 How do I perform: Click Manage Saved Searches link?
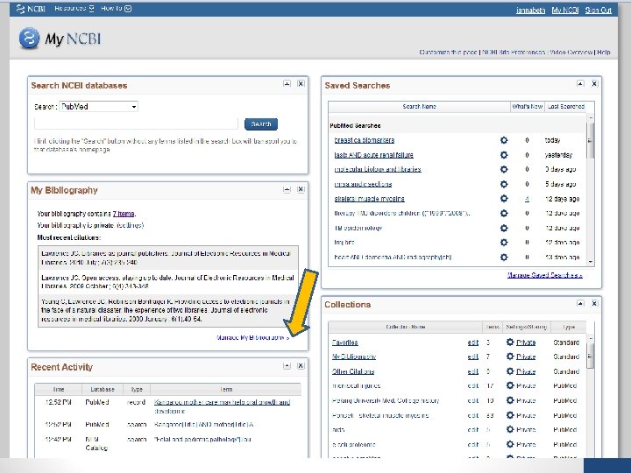545,276
